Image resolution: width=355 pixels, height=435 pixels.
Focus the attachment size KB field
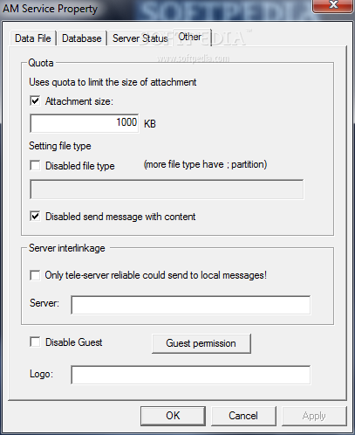click(x=85, y=123)
